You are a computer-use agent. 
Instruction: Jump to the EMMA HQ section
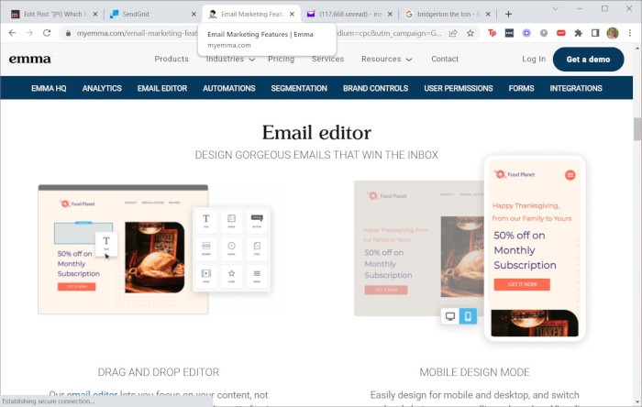tap(49, 88)
